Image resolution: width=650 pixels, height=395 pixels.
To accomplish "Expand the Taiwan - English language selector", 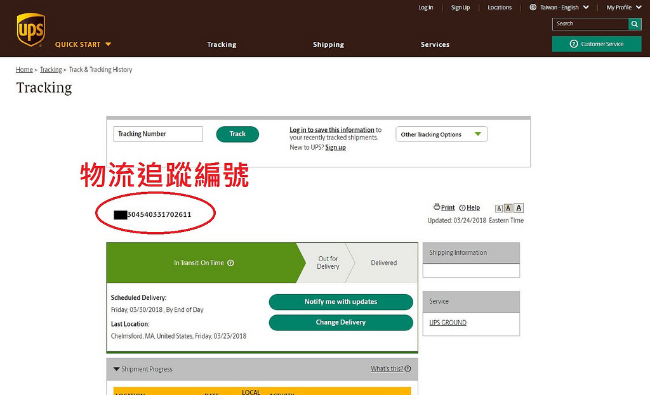I will (559, 8).
